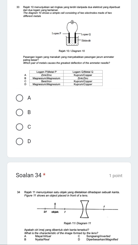Click the 'Logam Q/Metal Q' table header
The image size is (138, 245).
(83, 72)
